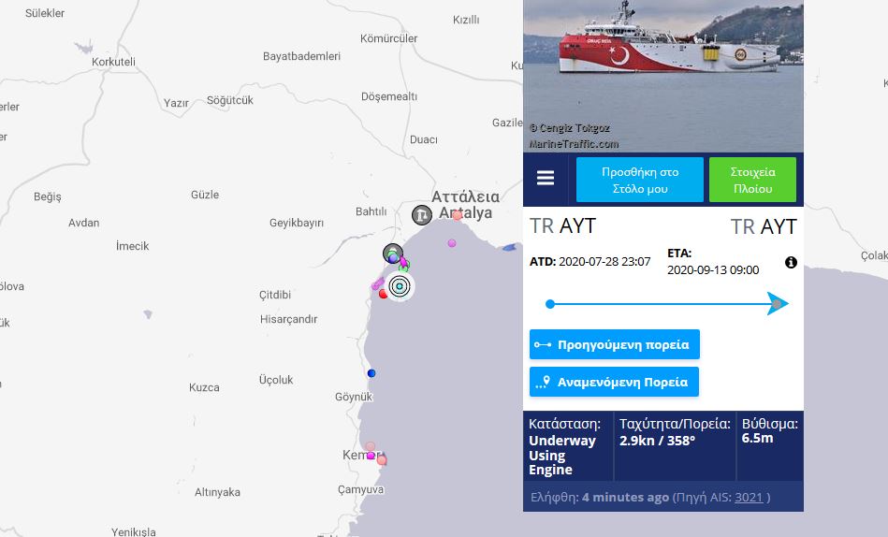Screen dimensions: 888x537
Task: Click the destination port TR AYT
Action: (x=764, y=226)
